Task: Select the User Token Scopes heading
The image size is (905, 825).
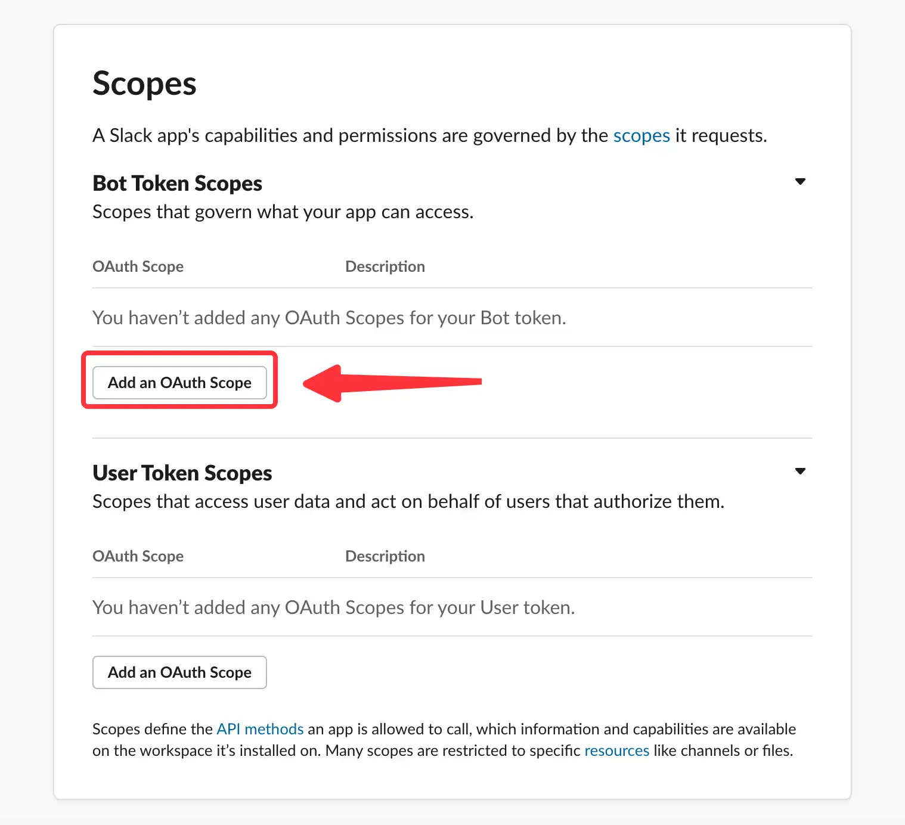Action: coord(182,473)
